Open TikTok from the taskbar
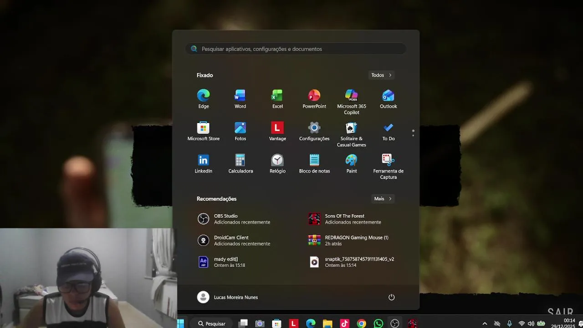 pyautogui.click(x=344, y=323)
